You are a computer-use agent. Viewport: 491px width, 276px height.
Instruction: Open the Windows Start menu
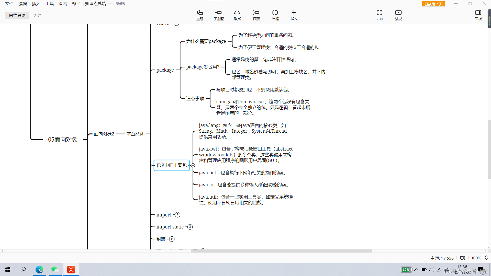pos(8,270)
